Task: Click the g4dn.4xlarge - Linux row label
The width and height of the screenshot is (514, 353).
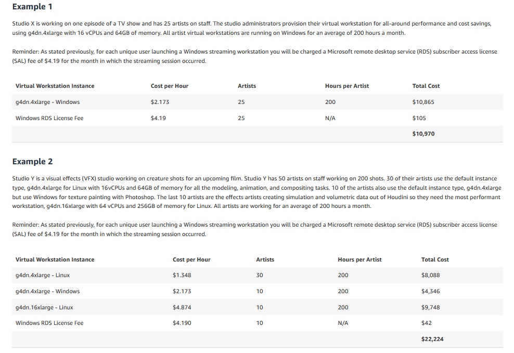Action: click(43, 276)
